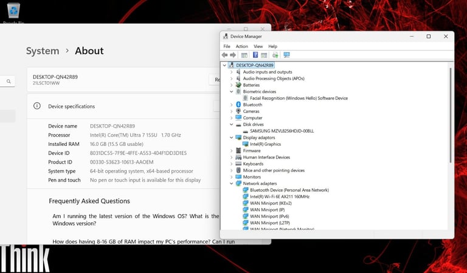Click the Update device driver toolbar icon
The image size is (467, 273).
275,55
